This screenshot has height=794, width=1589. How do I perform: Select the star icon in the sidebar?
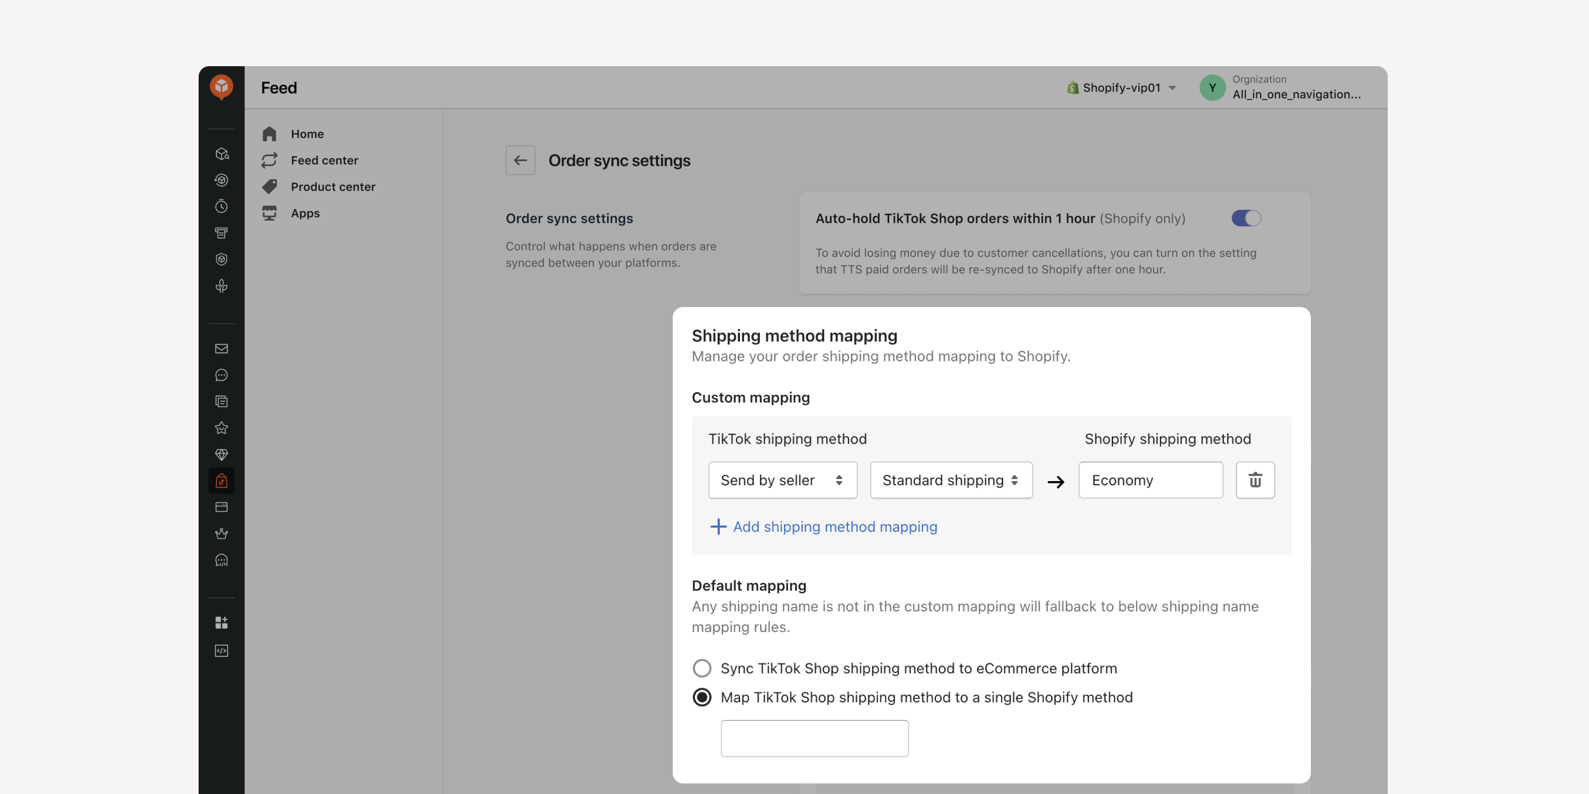click(221, 428)
